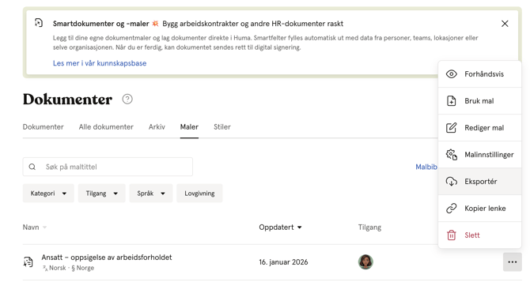Click the eye icon next to Forhåndsvis
The height and width of the screenshot is (286, 530).
[451, 74]
